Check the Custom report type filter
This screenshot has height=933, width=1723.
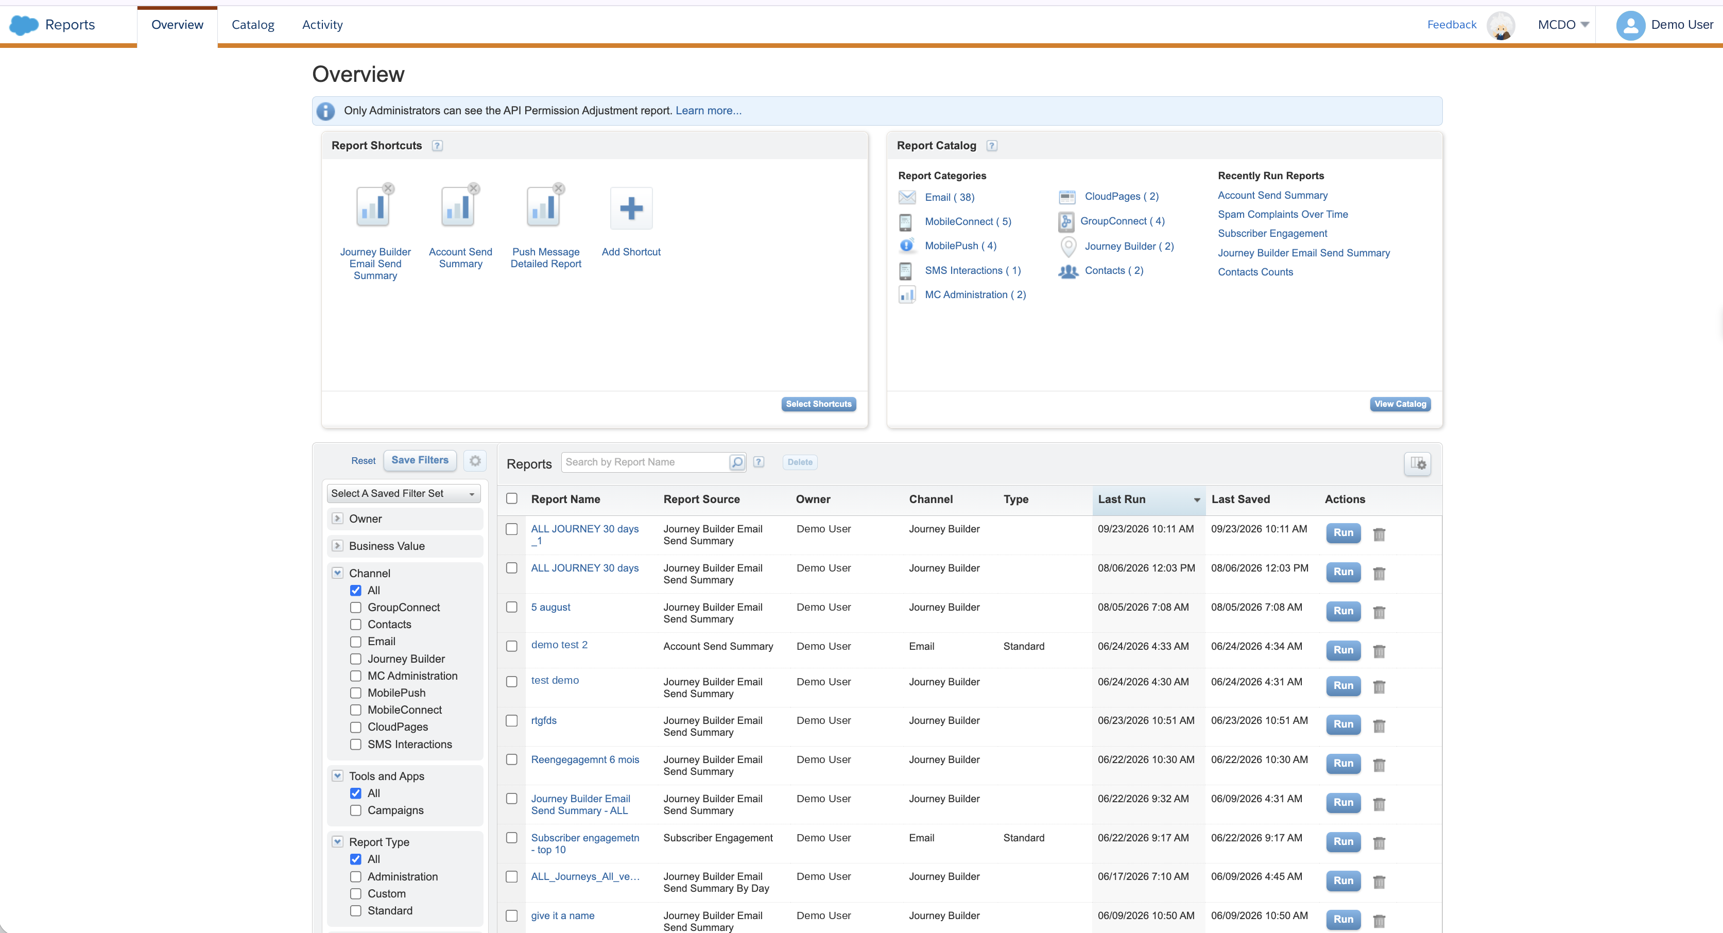(x=356, y=893)
